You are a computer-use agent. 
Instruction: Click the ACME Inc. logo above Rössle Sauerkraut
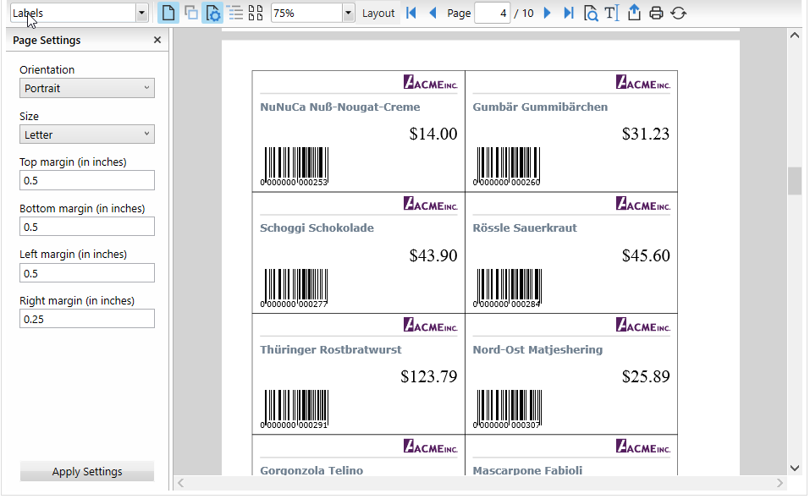[642, 203]
